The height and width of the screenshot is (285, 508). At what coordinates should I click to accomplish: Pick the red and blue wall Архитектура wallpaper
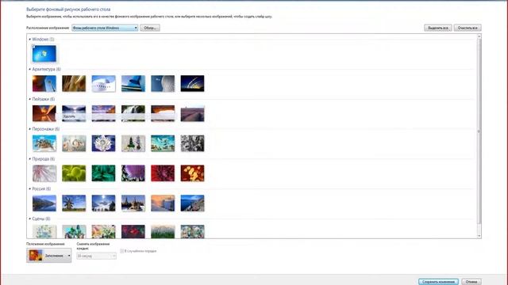click(44, 83)
